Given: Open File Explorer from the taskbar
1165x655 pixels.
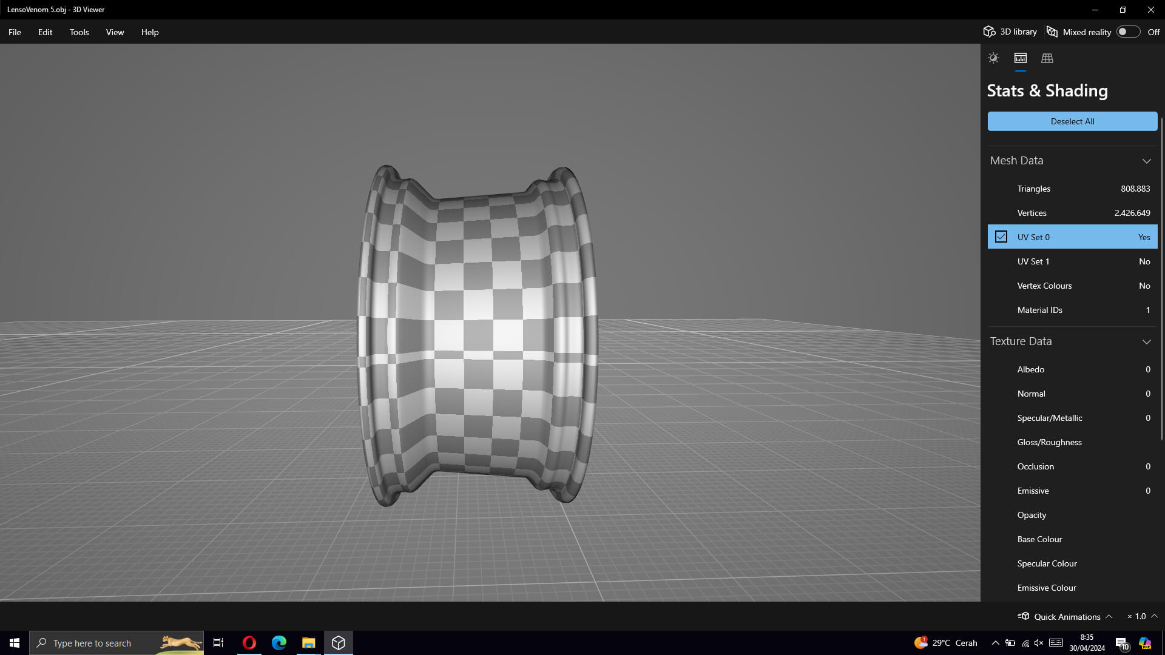Looking at the screenshot, I should pos(309,643).
